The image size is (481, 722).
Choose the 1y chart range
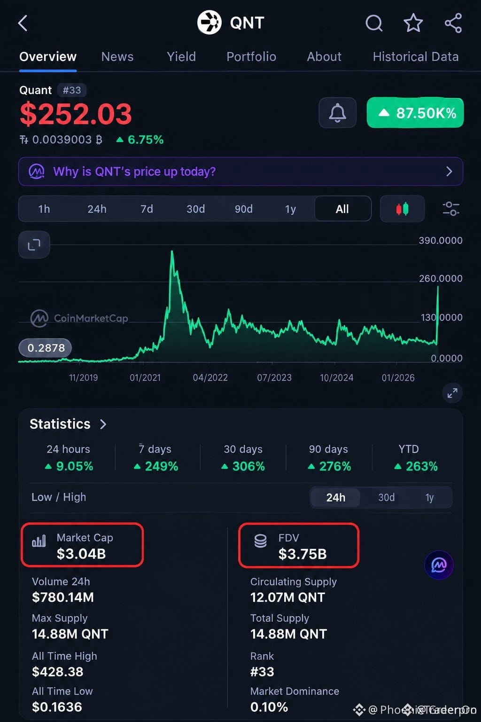[290, 209]
